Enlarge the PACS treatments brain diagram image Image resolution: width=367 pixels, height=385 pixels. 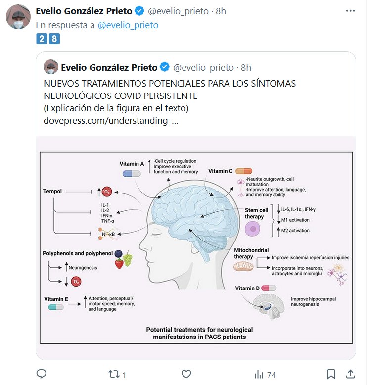tap(196, 247)
